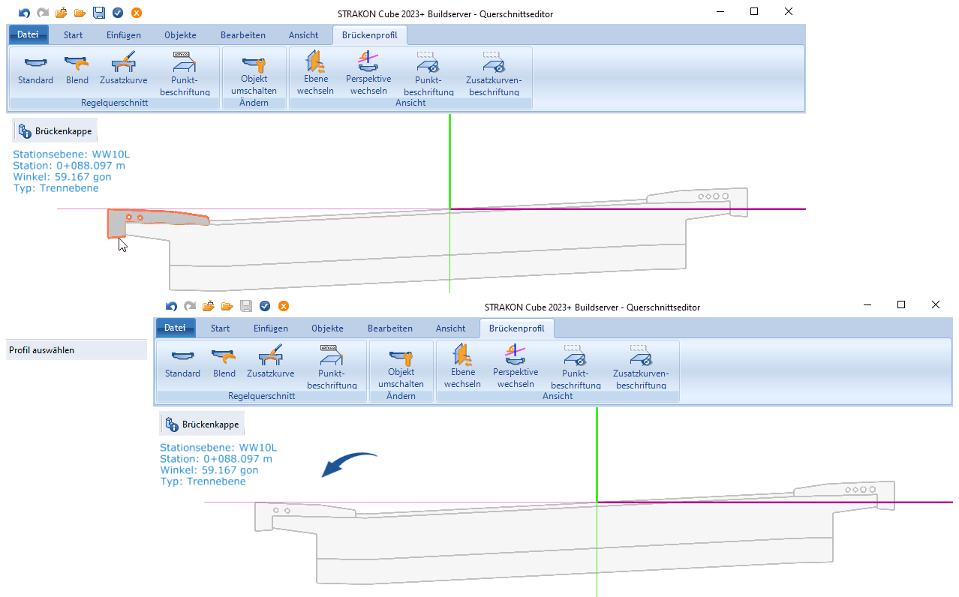The width and height of the screenshot is (959, 597).
Task: Click the Save disk icon in upper window
Action: click(x=98, y=13)
